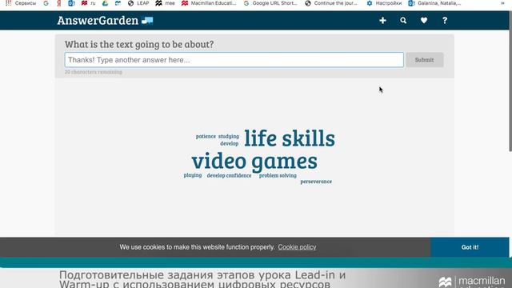
Task: Click 'develop confidence' in word cloud
Action: tap(230, 176)
